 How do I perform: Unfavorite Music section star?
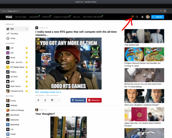(26, 58)
